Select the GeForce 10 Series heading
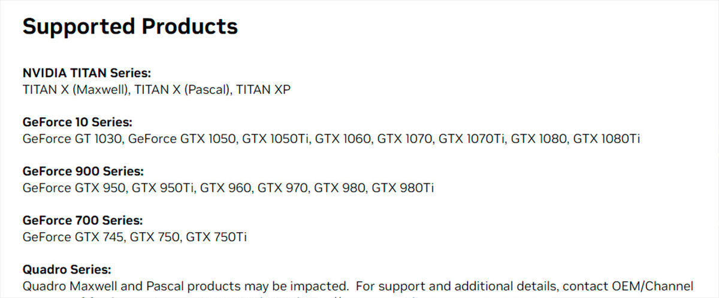719x298 pixels. (77, 122)
